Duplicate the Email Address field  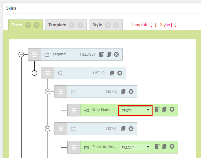coord(165,147)
